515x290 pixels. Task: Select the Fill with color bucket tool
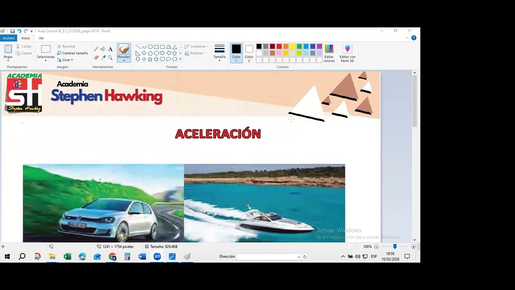[x=103, y=49]
